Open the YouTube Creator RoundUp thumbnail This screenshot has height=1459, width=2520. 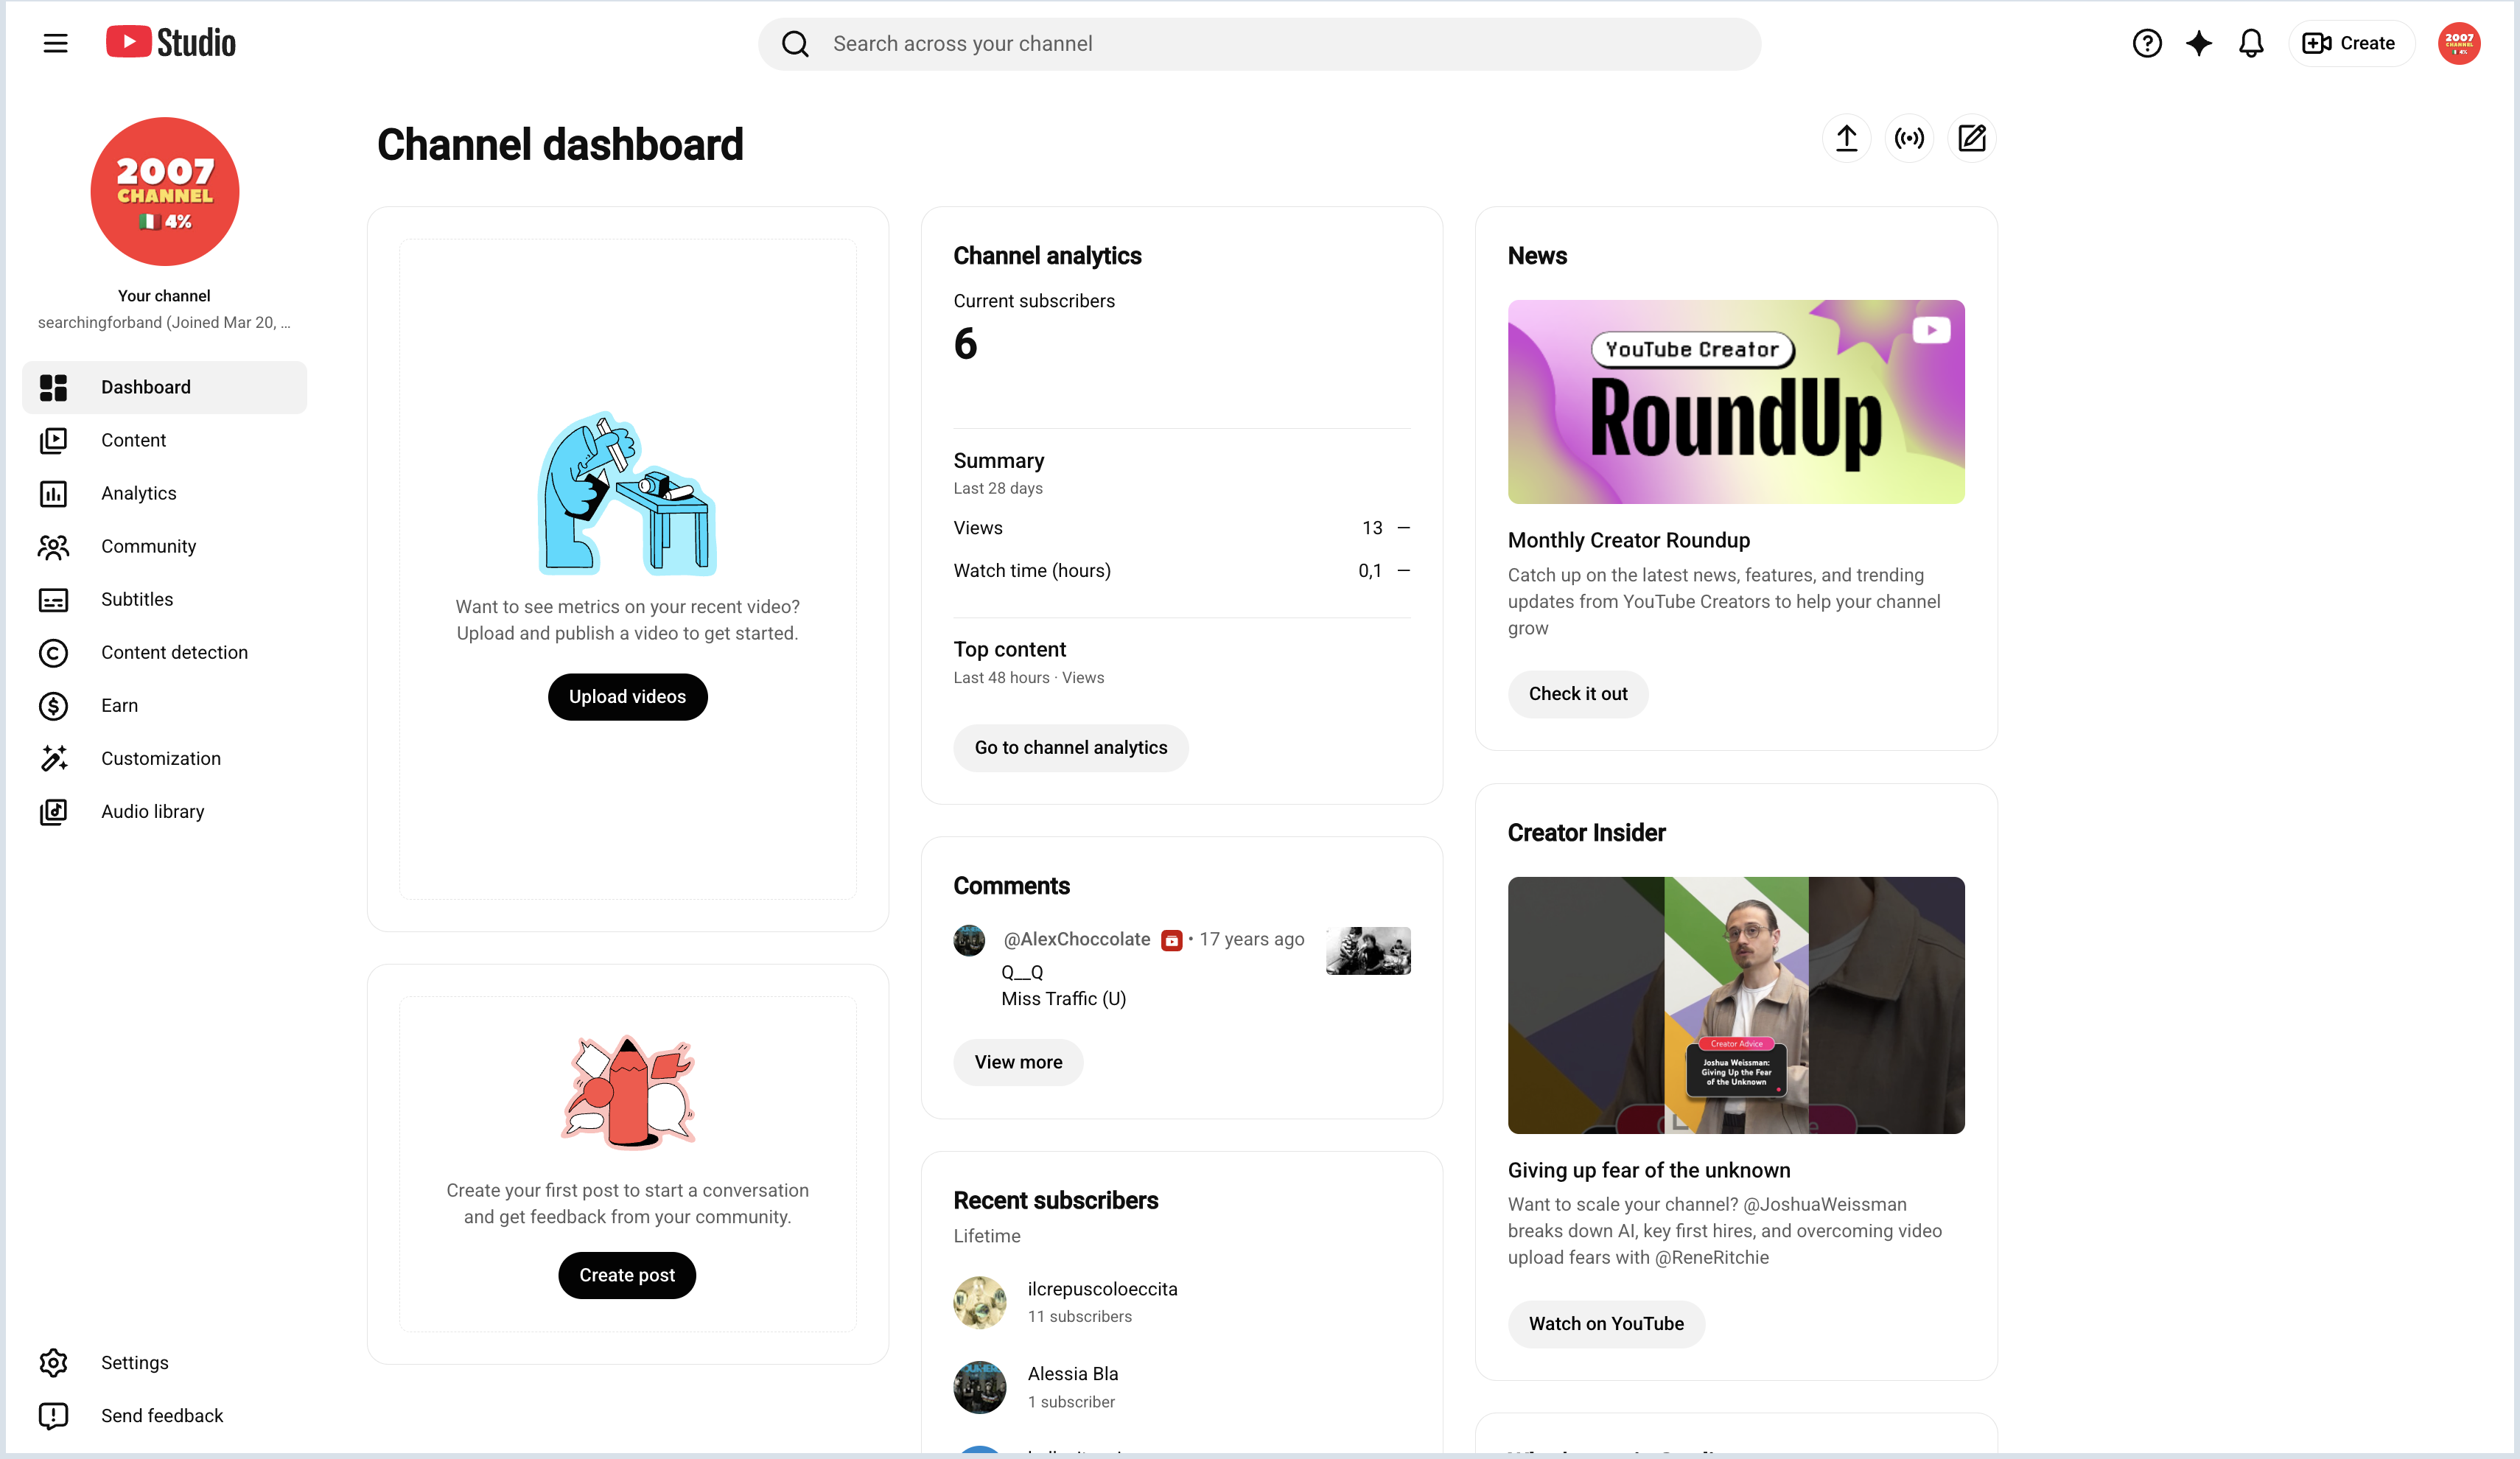pos(1735,402)
